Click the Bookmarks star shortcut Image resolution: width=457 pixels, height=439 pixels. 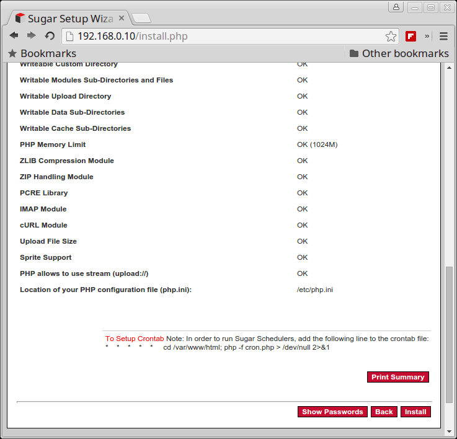(42, 53)
